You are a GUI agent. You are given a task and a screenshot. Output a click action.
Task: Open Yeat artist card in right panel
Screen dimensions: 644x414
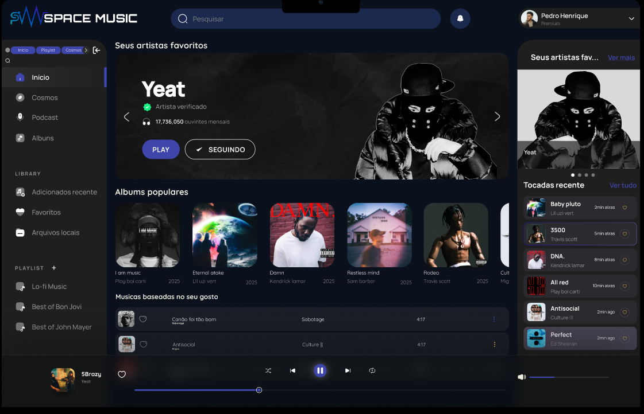point(579,119)
